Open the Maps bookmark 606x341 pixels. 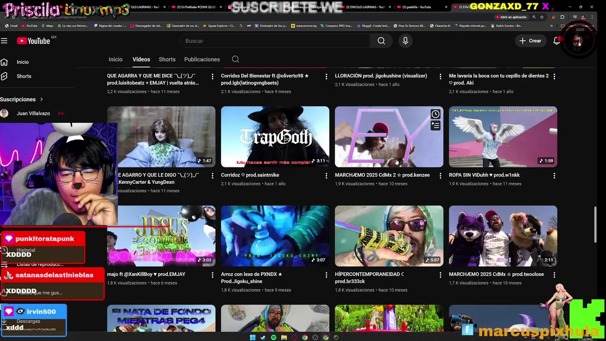point(47,26)
